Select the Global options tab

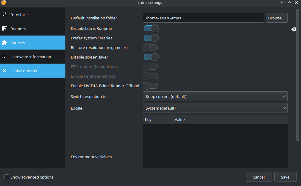coord(33,71)
